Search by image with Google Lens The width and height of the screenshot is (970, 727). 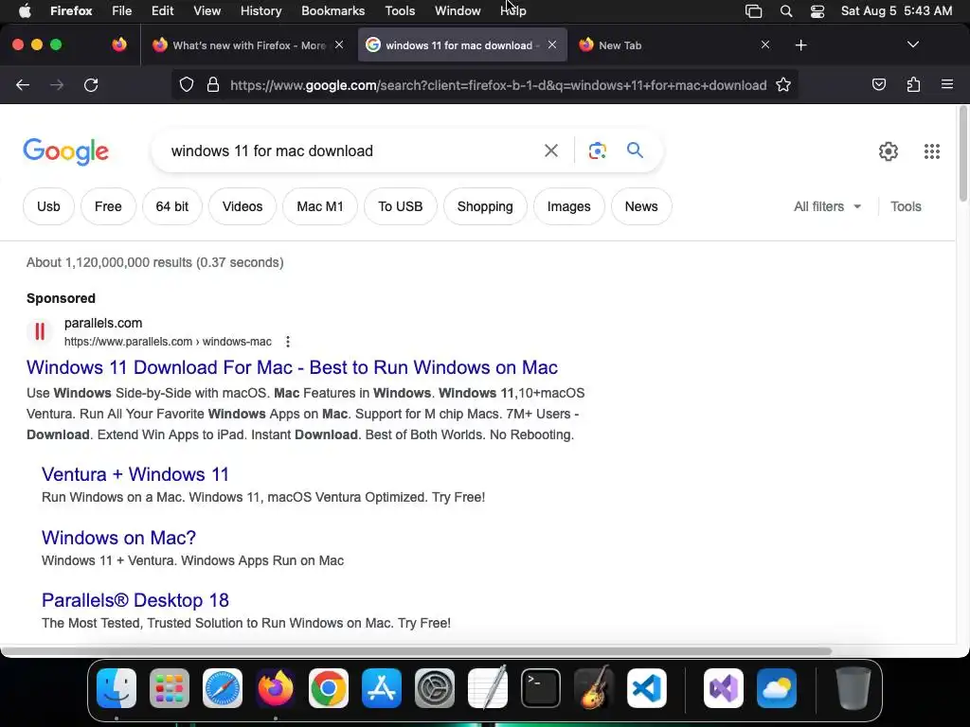point(597,151)
